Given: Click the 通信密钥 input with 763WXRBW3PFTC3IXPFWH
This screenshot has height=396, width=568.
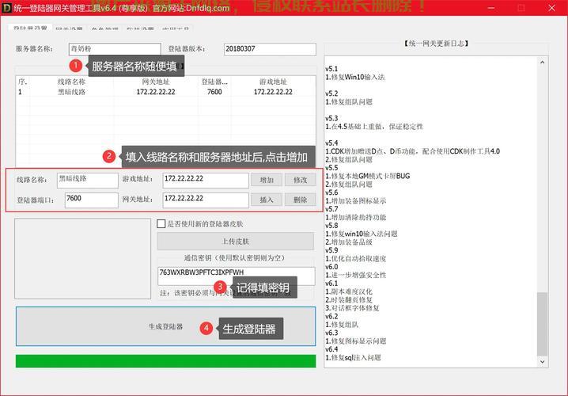Looking at the screenshot, I should (x=237, y=276).
